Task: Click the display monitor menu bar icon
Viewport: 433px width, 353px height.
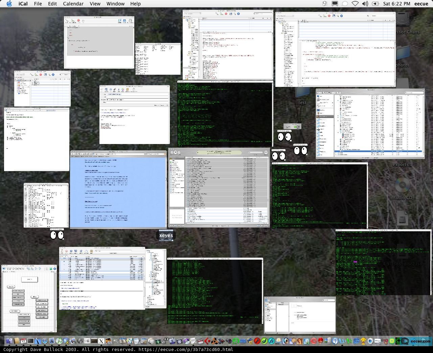Action: [335, 4]
